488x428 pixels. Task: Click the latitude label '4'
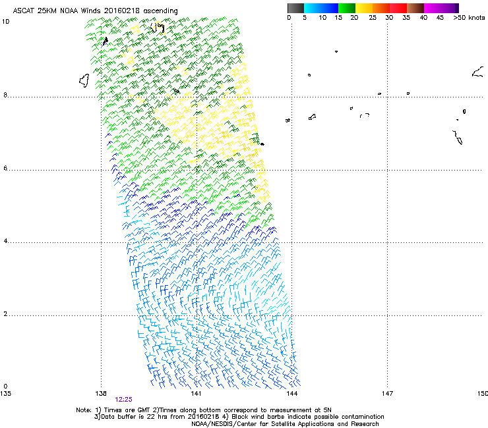coord(5,241)
